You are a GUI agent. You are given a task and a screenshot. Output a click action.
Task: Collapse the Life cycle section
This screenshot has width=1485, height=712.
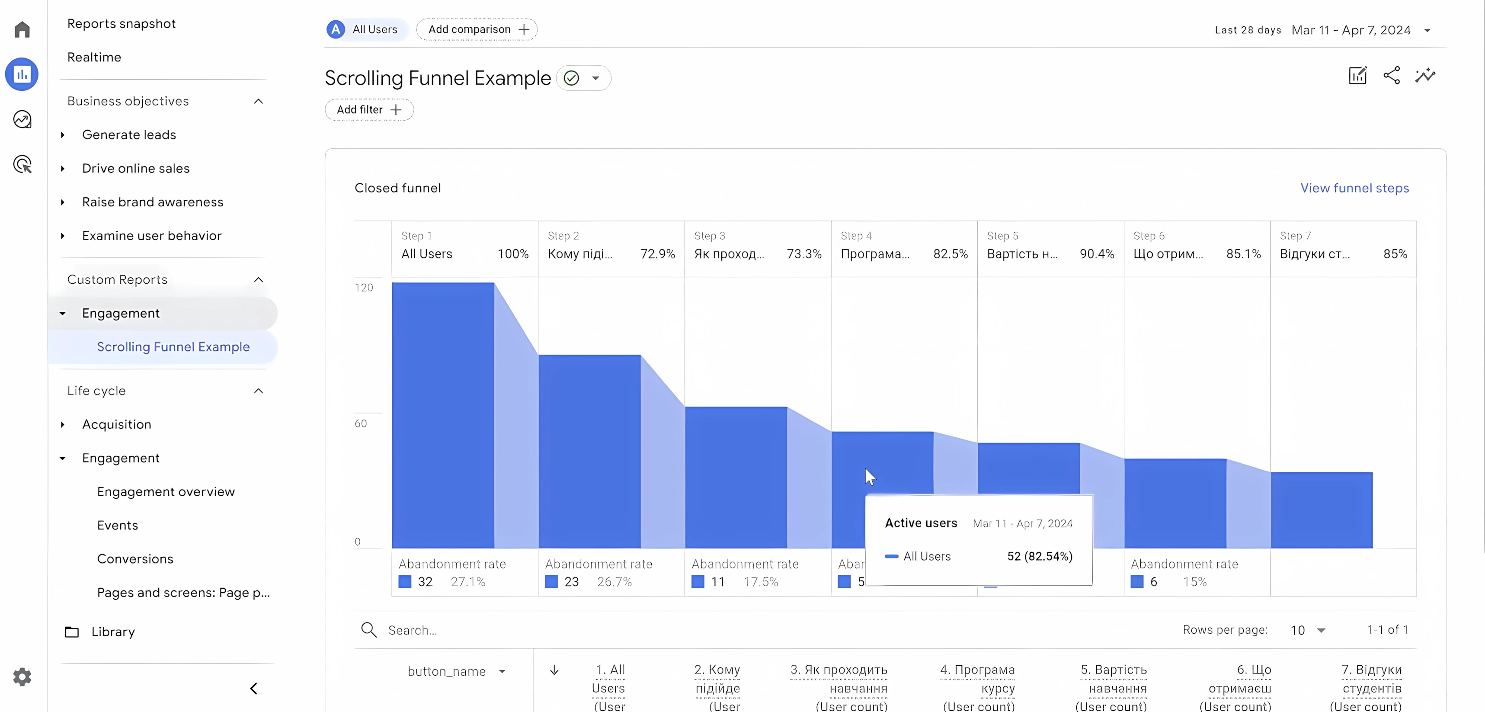point(258,391)
